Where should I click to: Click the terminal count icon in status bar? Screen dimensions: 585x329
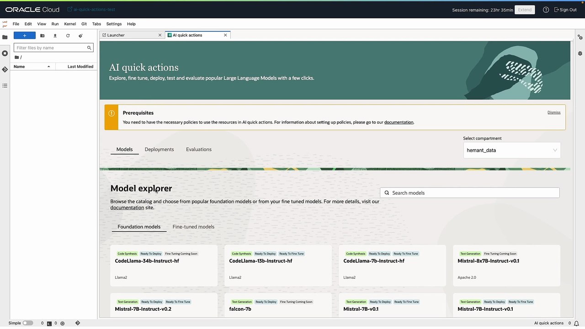[49, 323]
